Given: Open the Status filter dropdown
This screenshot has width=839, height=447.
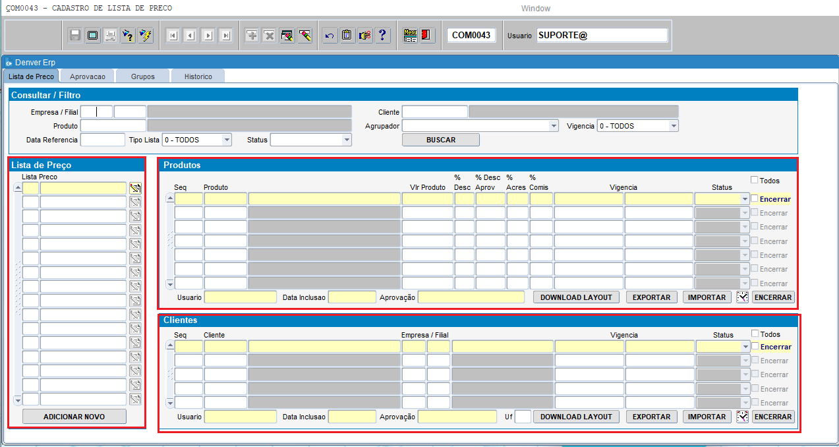Looking at the screenshot, I should (x=347, y=140).
